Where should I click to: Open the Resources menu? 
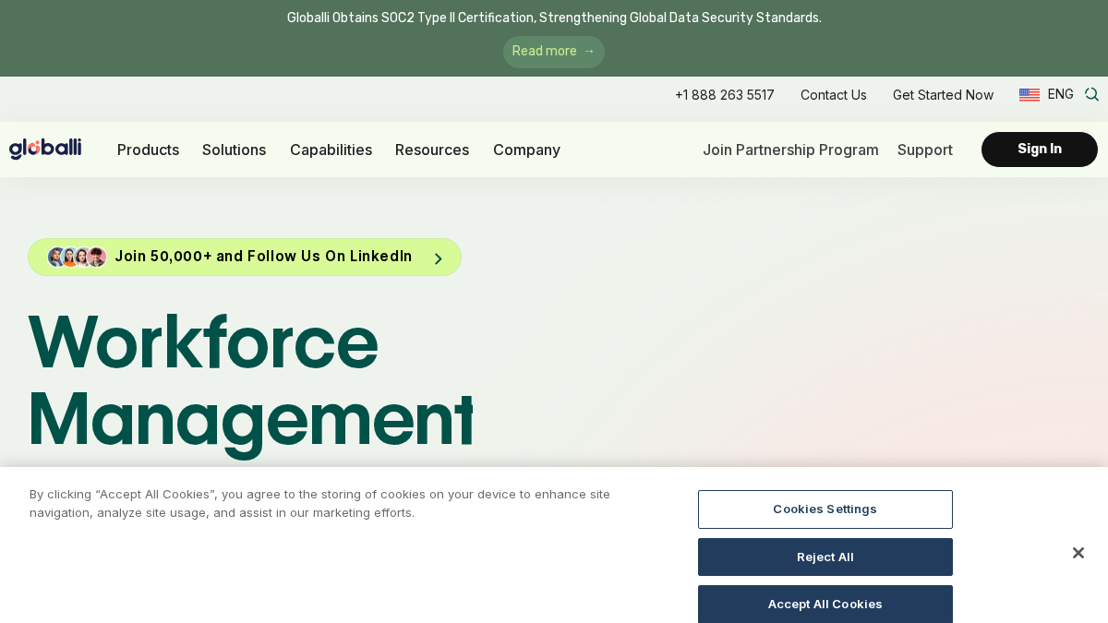[x=432, y=150]
